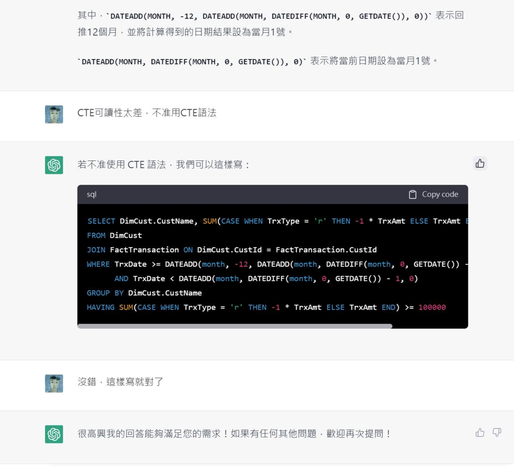Screen dimensions: 514x466
Task: Click the clipboard icon beside Copy code
Action: (x=413, y=195)
